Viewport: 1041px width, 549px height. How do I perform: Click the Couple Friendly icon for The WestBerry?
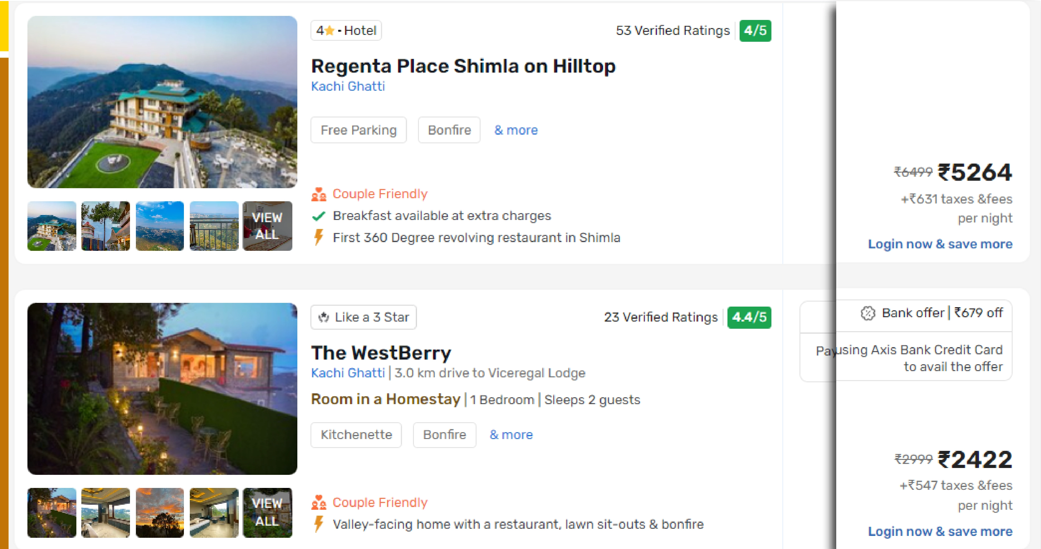tap(319, 503)
